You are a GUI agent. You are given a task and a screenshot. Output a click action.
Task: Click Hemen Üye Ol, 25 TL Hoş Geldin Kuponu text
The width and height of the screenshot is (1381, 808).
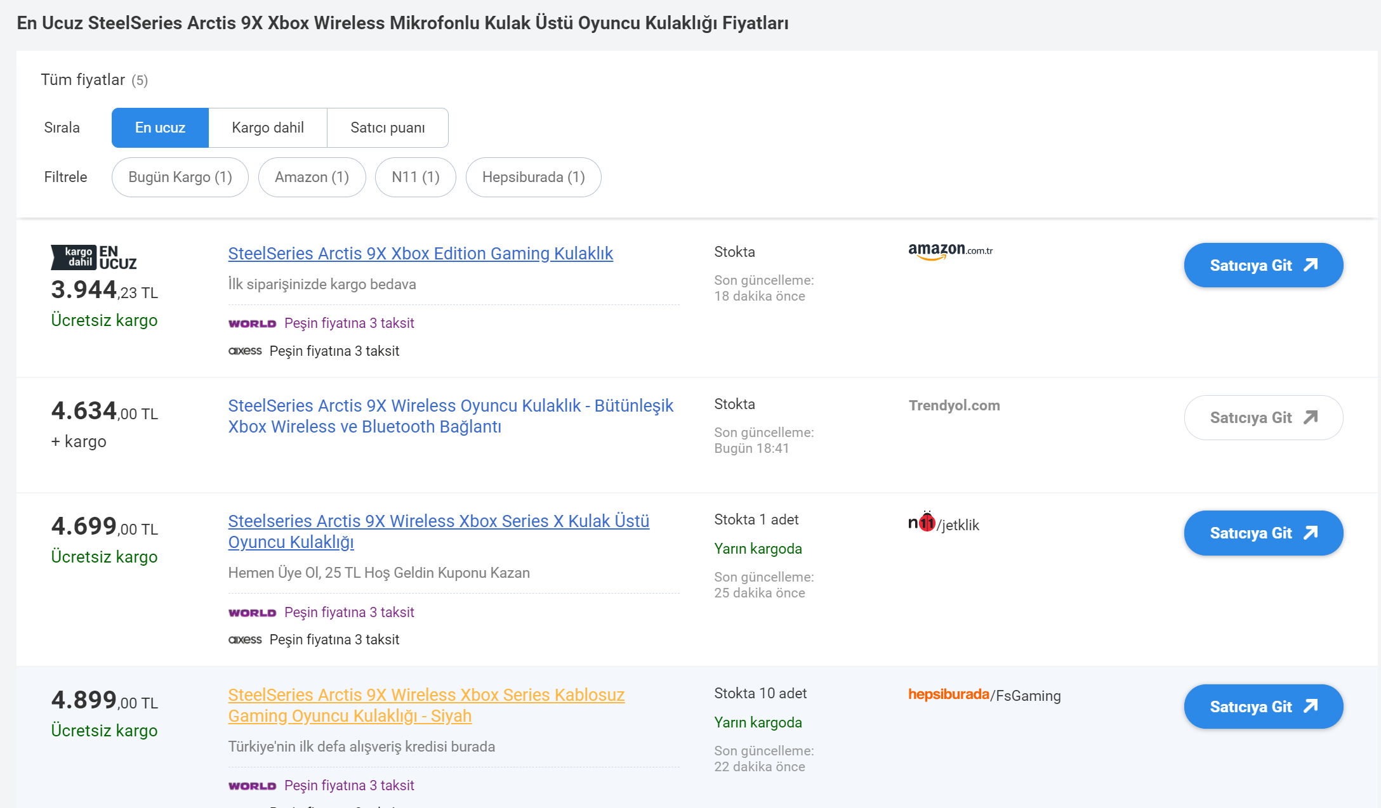click(x=379, y=573)
